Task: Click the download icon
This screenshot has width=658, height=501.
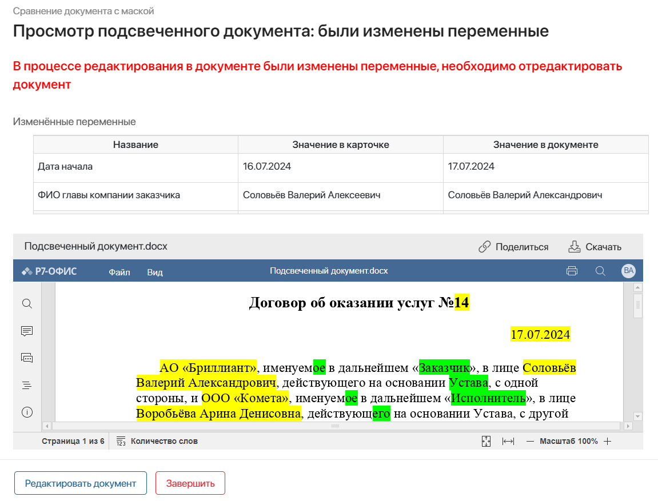Action: [574, 247]
